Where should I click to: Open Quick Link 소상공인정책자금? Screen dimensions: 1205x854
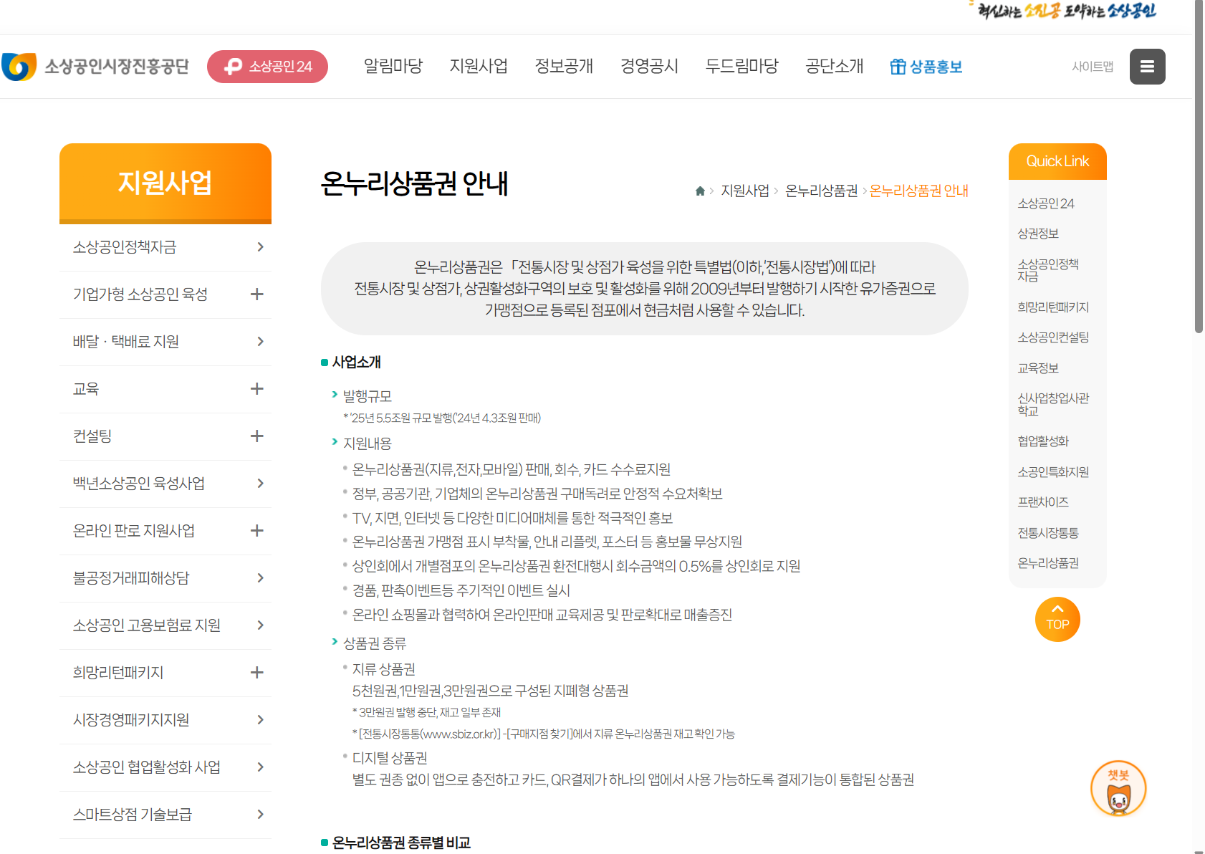coord(1048,270)
